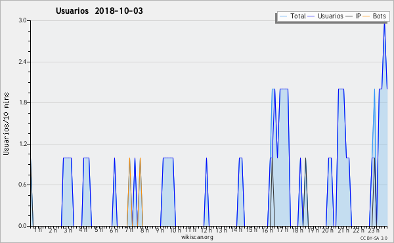
Task: Click the "CC BY-SA 3.0" license text
Action: pos(374,238)
